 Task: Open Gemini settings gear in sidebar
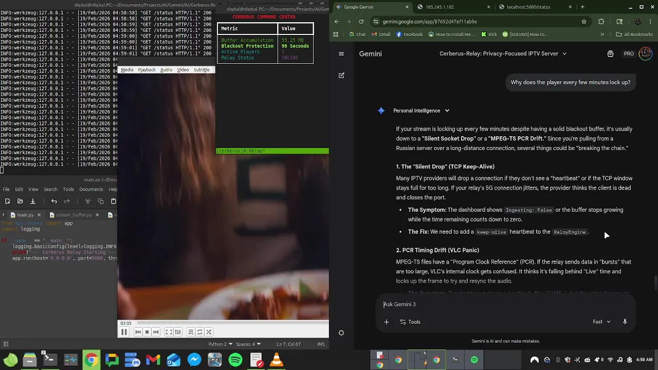341,332
